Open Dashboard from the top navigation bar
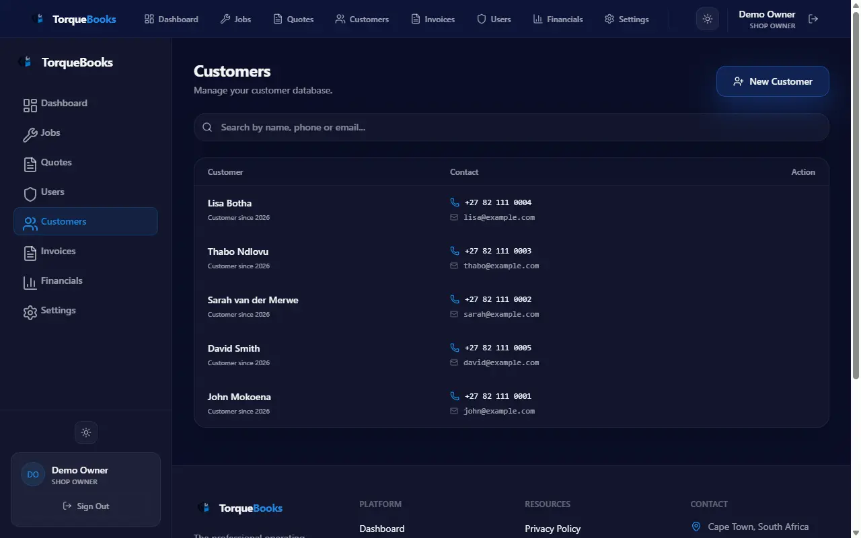 point(172,19)
